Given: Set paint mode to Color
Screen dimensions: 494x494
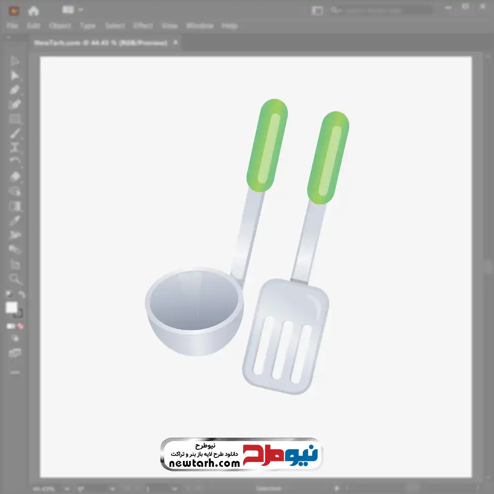Looking at the screenshot, I should pos(10,327).
